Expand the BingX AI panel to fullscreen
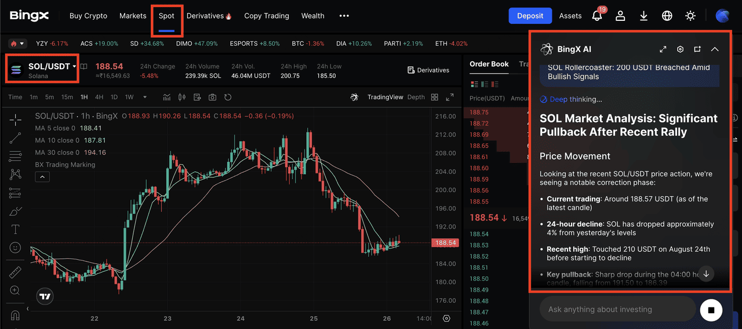The height and width of the screenshot is (329, 742). point(663,49)
